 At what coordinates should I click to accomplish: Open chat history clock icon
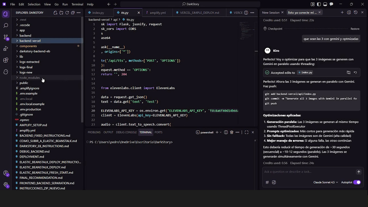pyautogui.click(x=356, y=12)
